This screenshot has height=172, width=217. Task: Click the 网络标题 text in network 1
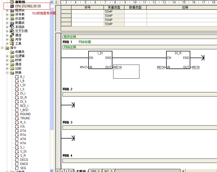[85, 42]
